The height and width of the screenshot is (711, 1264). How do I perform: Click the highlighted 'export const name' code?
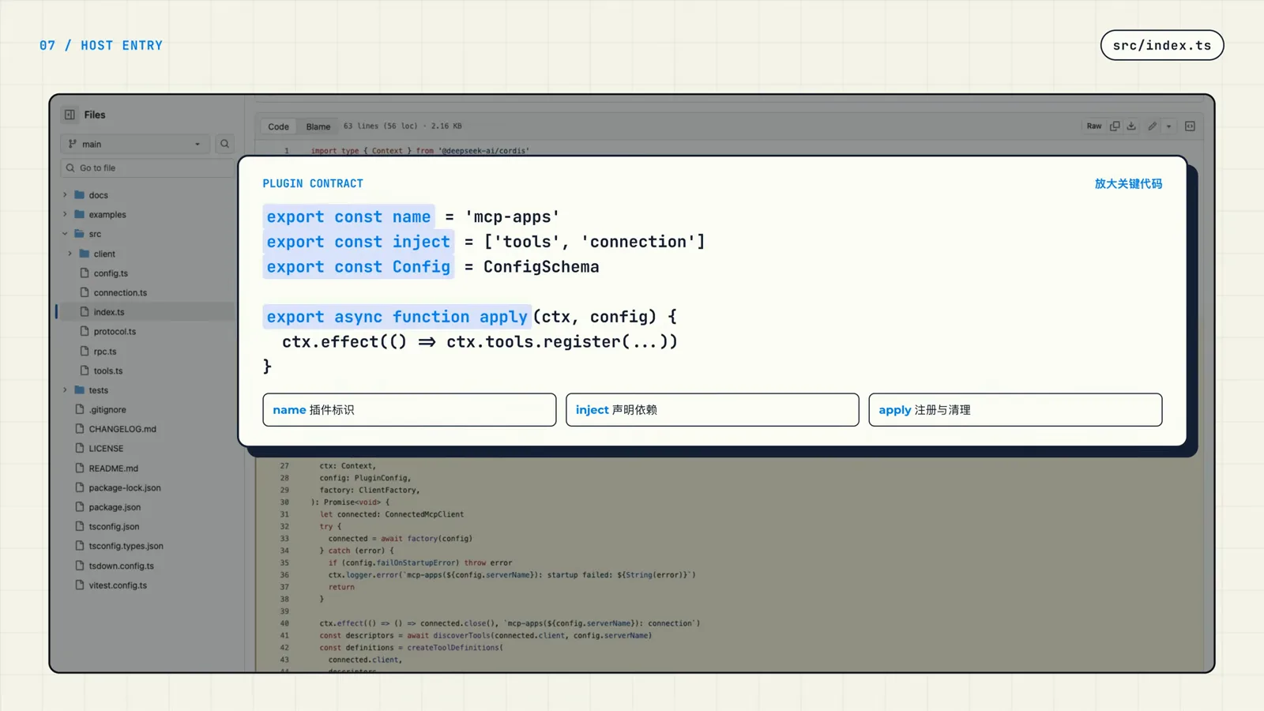[x=348, y=216]
